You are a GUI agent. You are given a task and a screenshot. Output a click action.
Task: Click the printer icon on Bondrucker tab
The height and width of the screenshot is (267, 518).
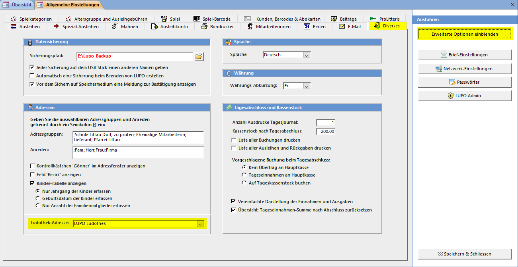(x=204, y=27)
